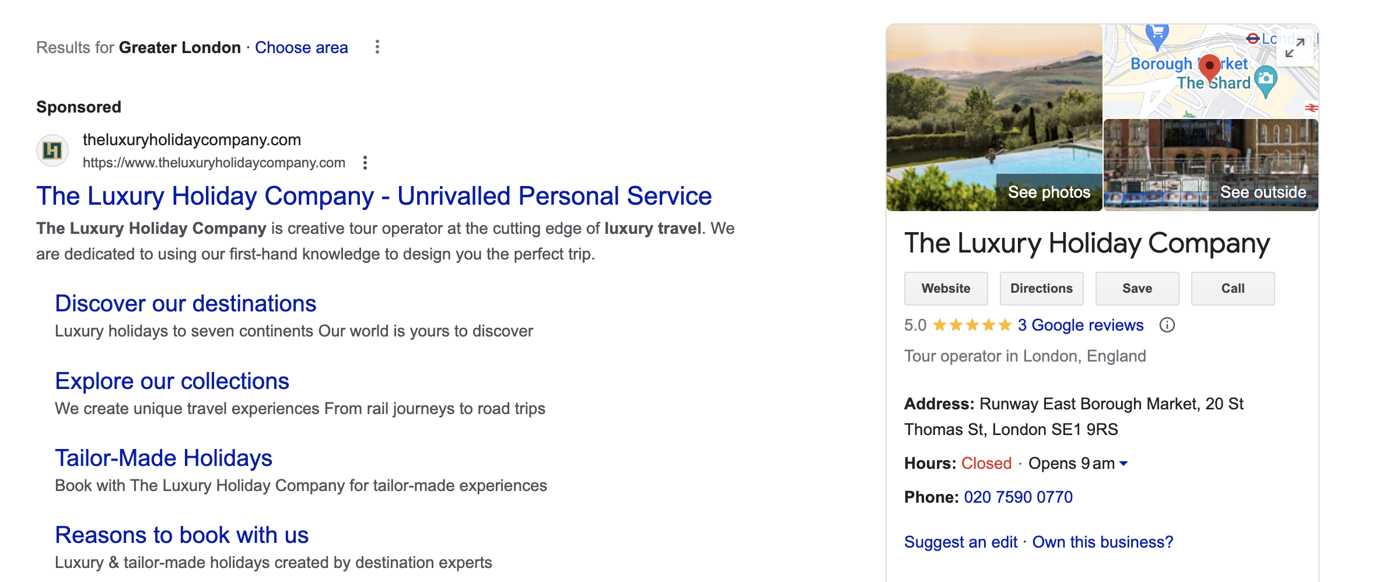Click the three-dot options next to the ad URL
Viewport: 1400px width, 582px height.
tap(365, 163)
